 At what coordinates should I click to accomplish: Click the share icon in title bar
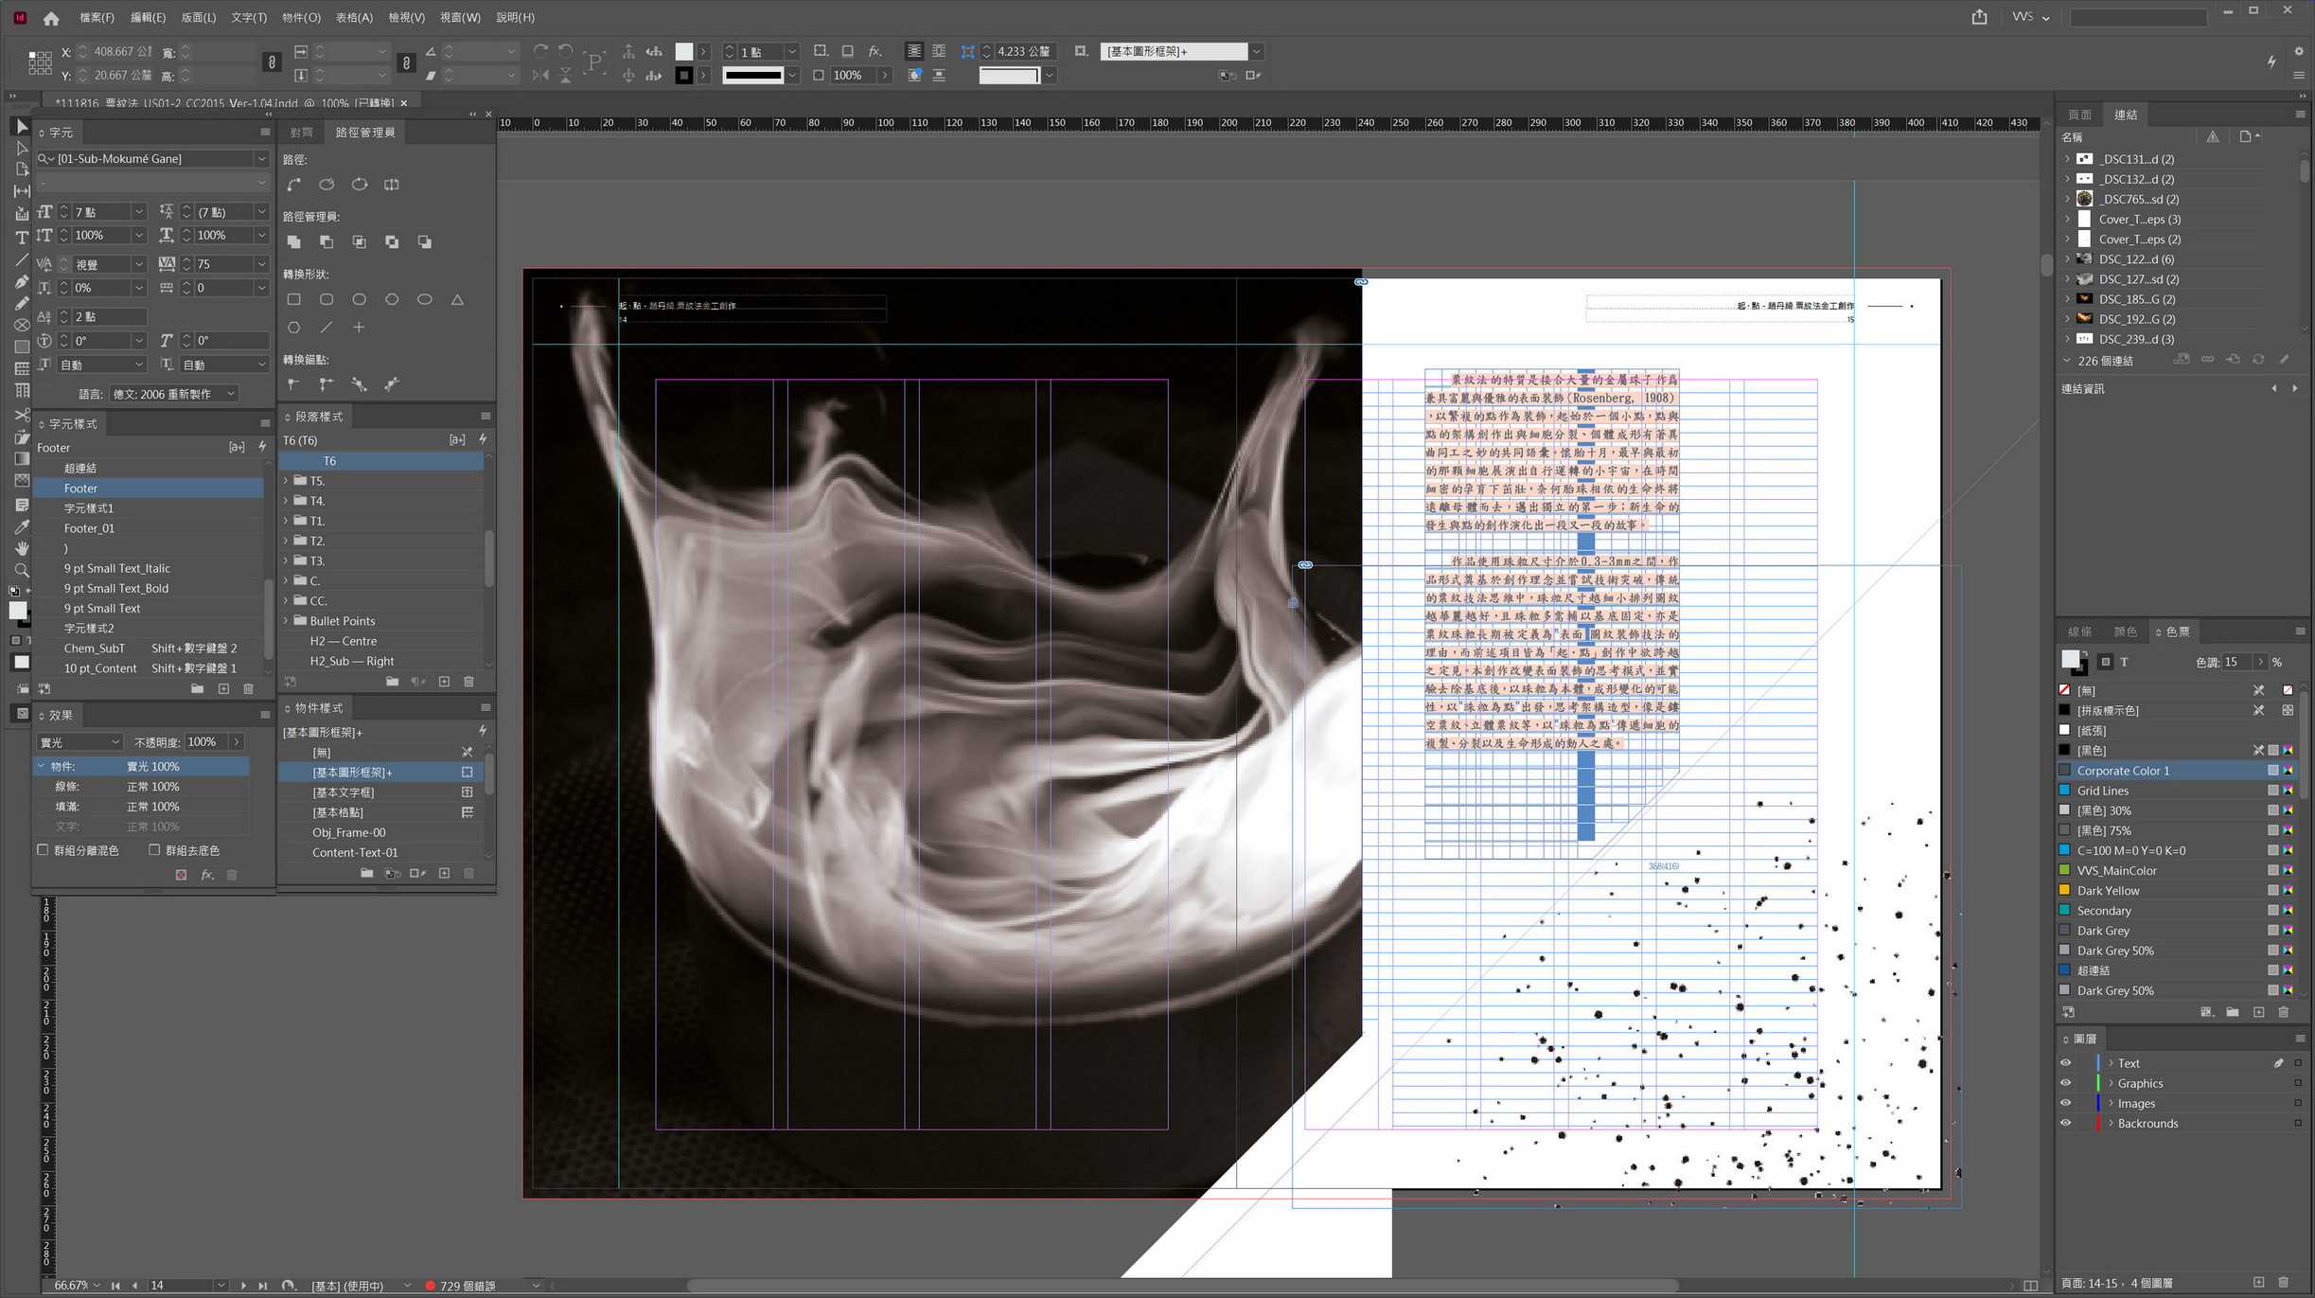click(1979, 17)
